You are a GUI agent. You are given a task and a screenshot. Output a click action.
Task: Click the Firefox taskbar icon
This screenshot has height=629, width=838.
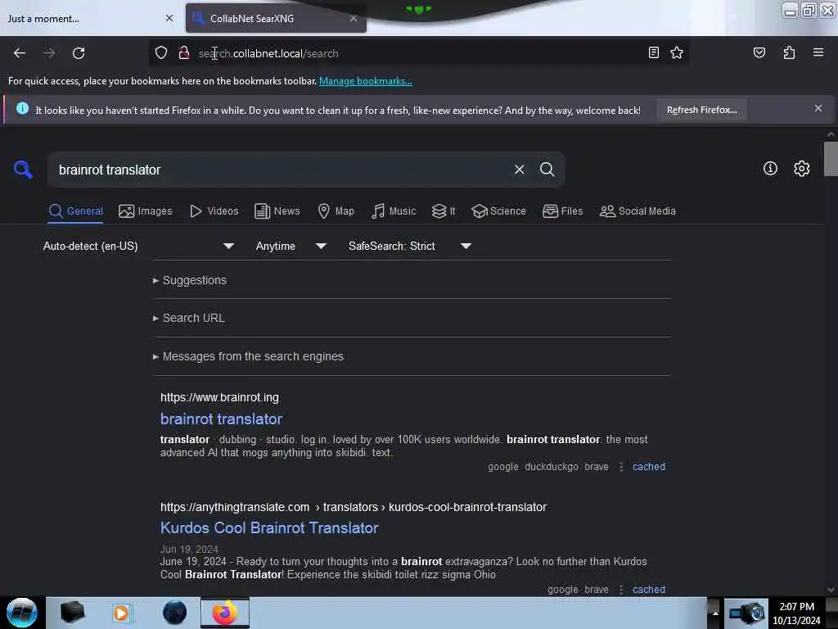(224, 613)
